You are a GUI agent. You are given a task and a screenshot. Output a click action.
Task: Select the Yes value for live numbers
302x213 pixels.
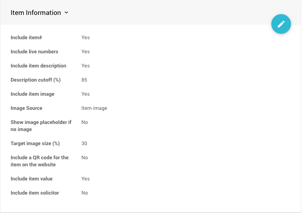point(85,52)
